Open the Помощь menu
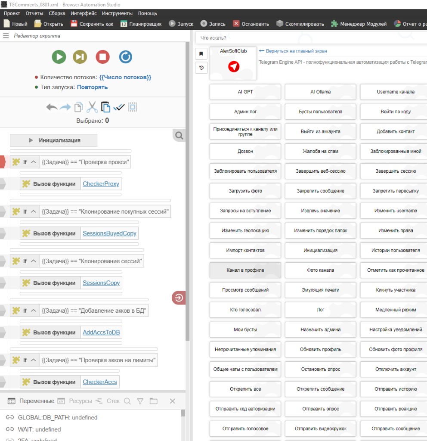 147,13
